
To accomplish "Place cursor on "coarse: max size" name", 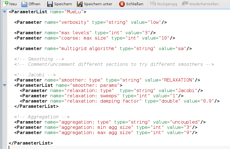I will 83,38.
